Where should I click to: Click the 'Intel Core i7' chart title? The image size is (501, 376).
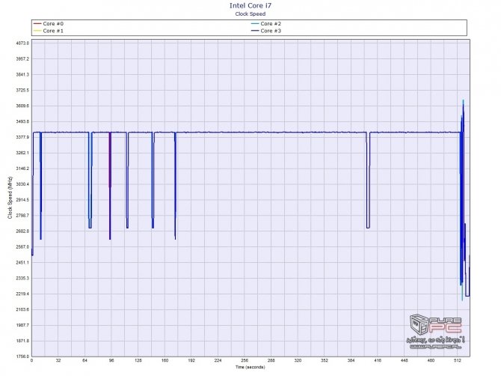[x=250, y=6]
